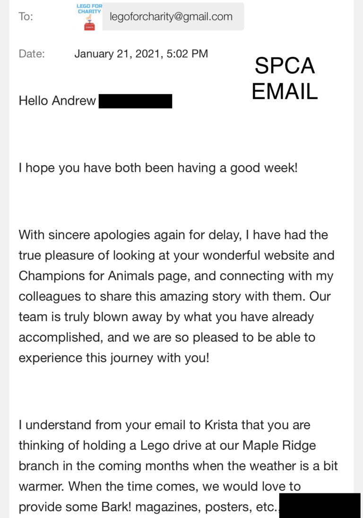This screenshot has width=363, height=518.
Task: Click the January 21, 2021, 5:02 PM timestamp
Action: point(141,53)
